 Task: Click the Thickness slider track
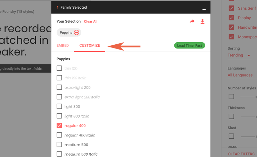click(248, 117)
